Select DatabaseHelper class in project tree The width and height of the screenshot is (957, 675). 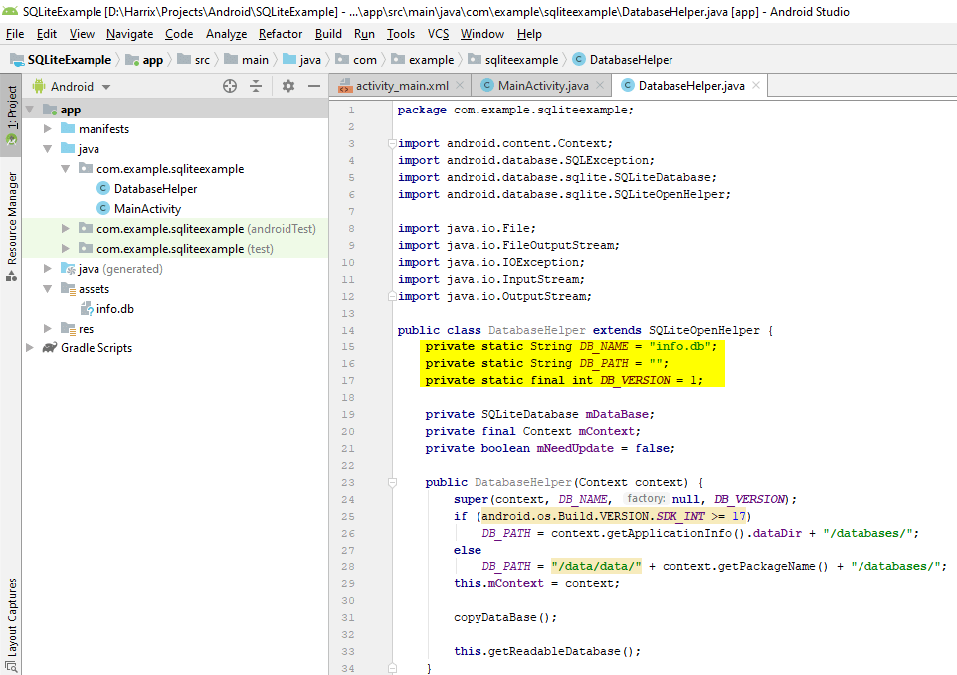155,189
